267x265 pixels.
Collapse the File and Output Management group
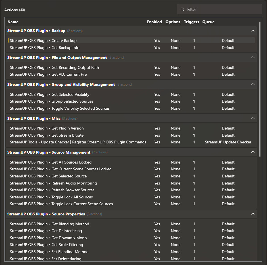click(253, 58)
